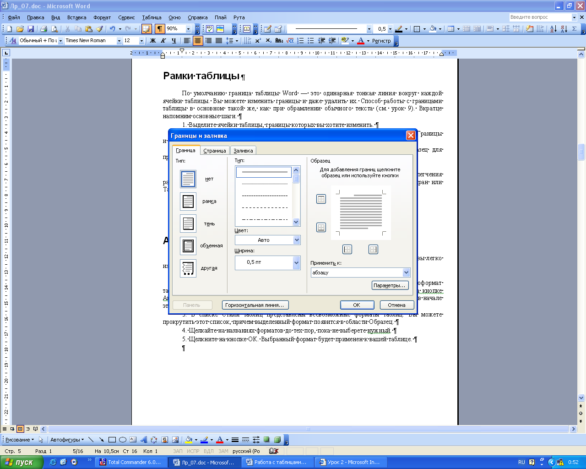Open the line style dropdown in toolbar
This screenshot has width=586, height=469.
pos(369,29)
